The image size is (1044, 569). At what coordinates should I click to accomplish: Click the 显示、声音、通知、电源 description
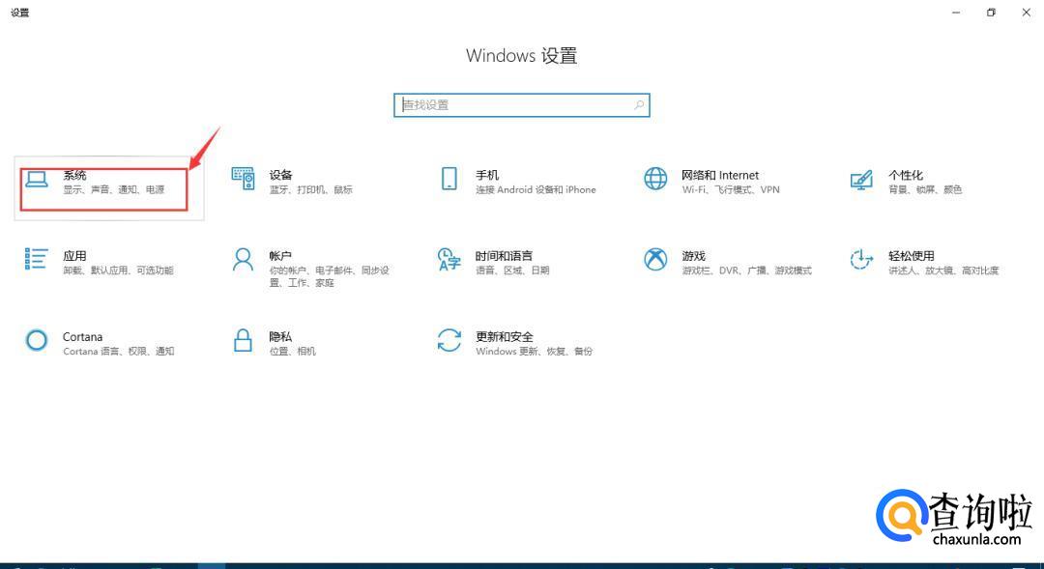(x=114, y=189)
